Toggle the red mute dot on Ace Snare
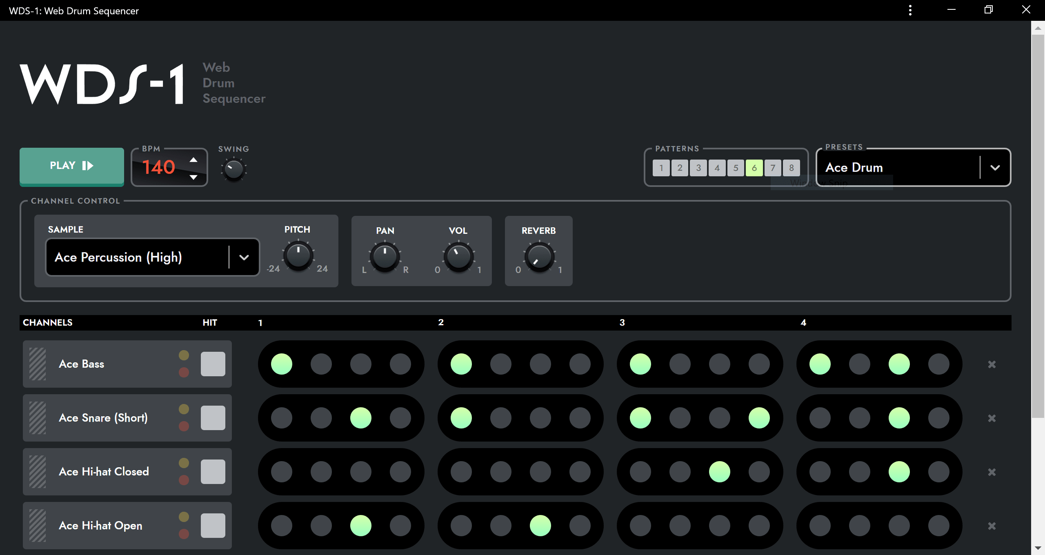This screenshot has width=1045, height=555. pos(184,426)
